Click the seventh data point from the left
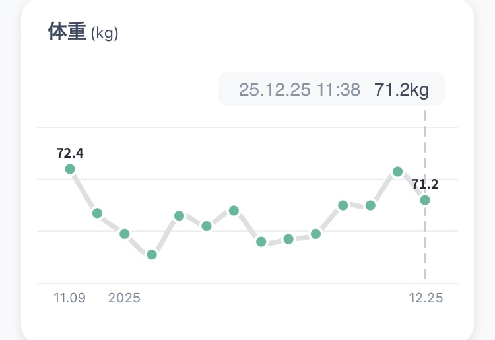Viewport: 495px width, 340px height. click(234, 211)
